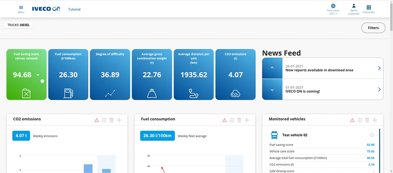Collapse the Test vehicle 02 entry
Screen dimensions: 393x173
372,135
